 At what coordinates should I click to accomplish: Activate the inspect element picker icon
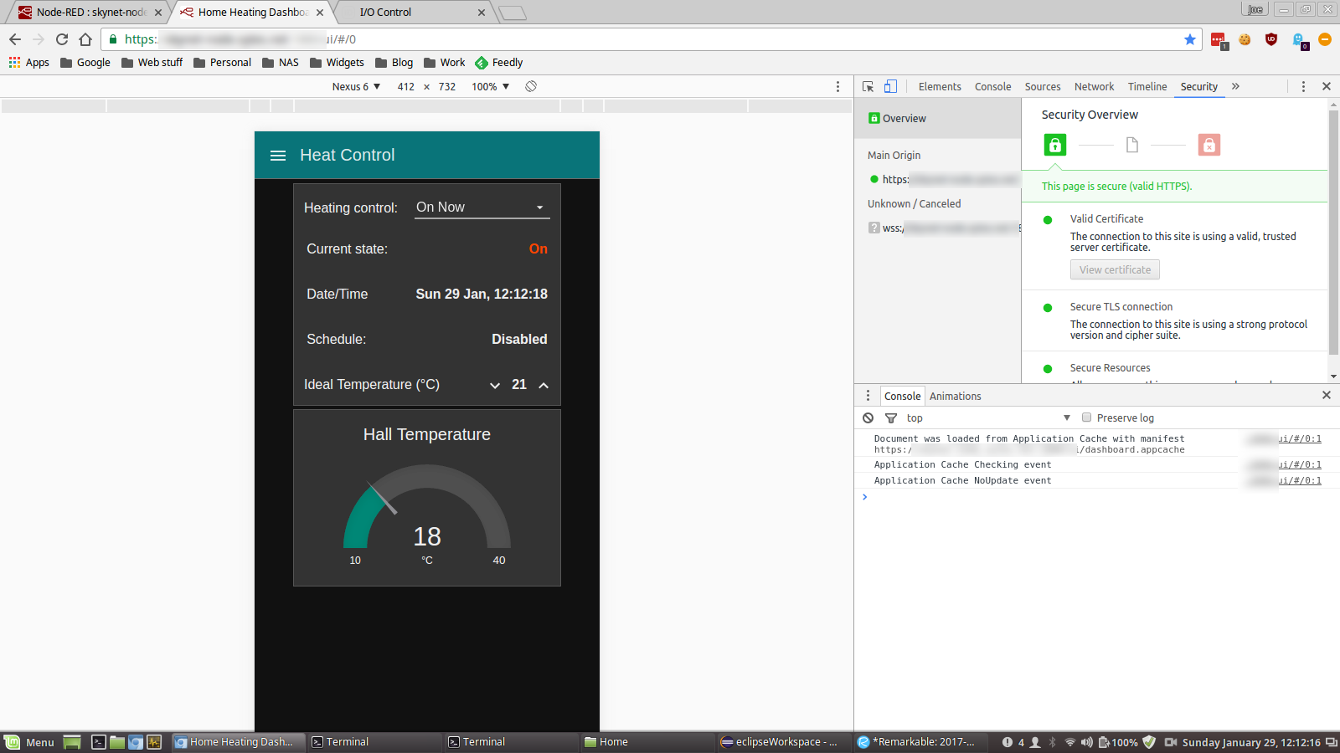click(868, 86)
